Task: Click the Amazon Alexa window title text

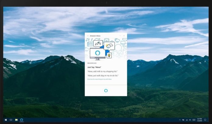Action: click(x=95, y=36)
